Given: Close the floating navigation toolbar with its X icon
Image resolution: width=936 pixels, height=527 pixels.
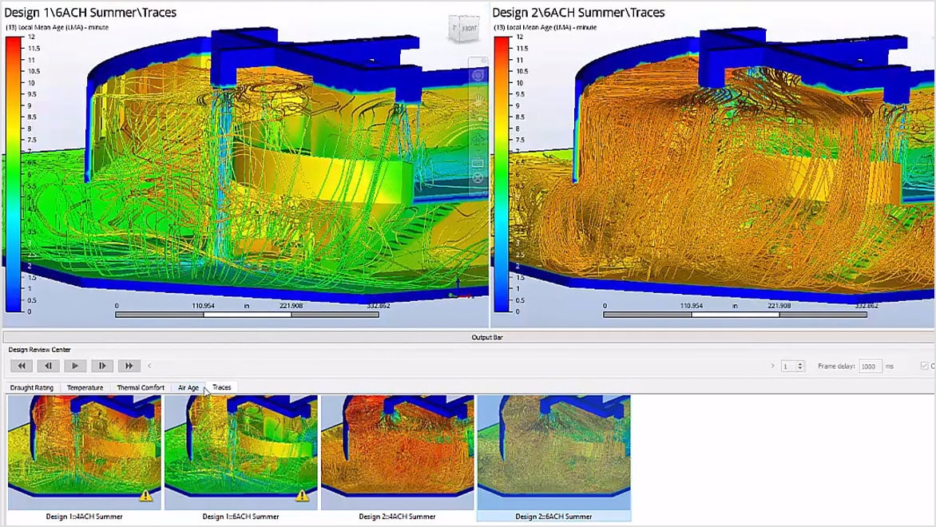Looking at the screenshot, I should (x=477, y=177).
